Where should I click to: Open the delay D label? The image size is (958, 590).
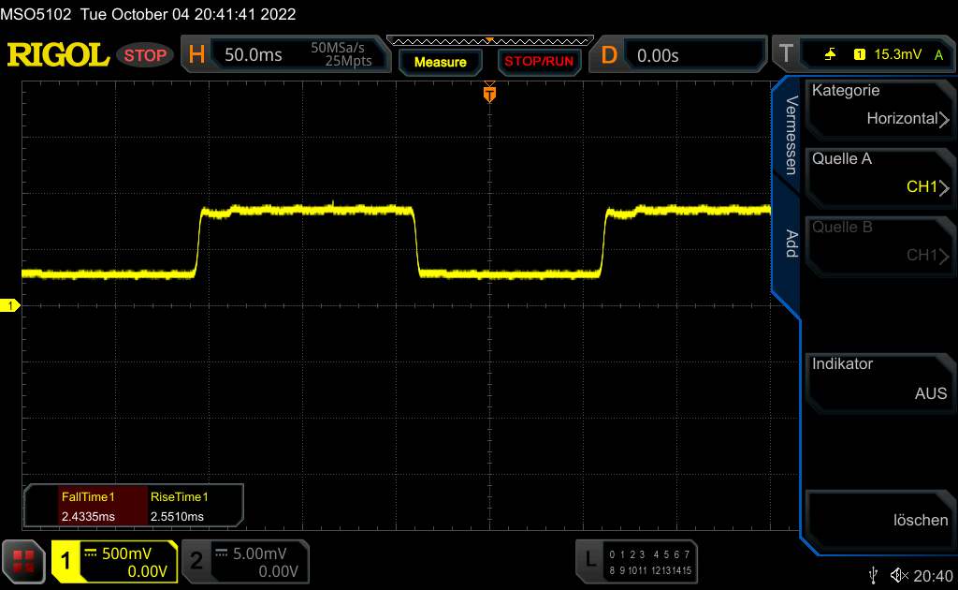pos(609,55)
